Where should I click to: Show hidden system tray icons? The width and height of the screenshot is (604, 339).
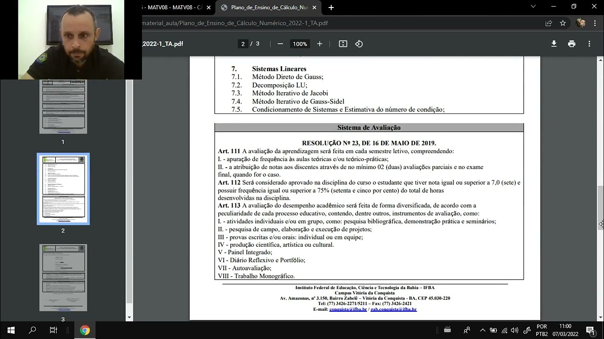(483, 330)
